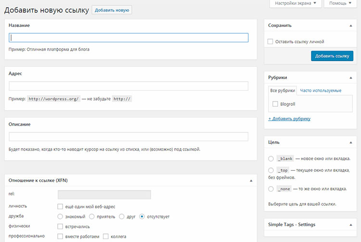Click the Цель panel heading
The height and width of the screenshot is (242, 361).
(x=274, y=142)
